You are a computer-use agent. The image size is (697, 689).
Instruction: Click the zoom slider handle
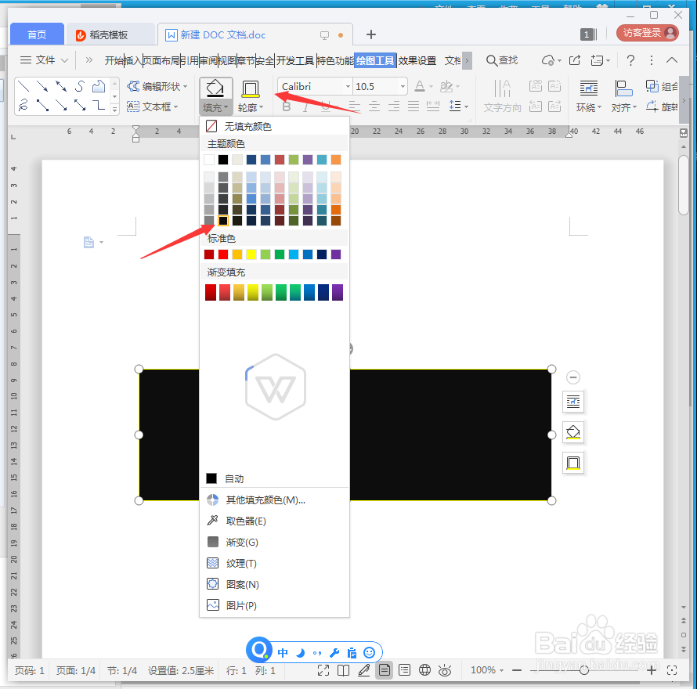(584, 670)
